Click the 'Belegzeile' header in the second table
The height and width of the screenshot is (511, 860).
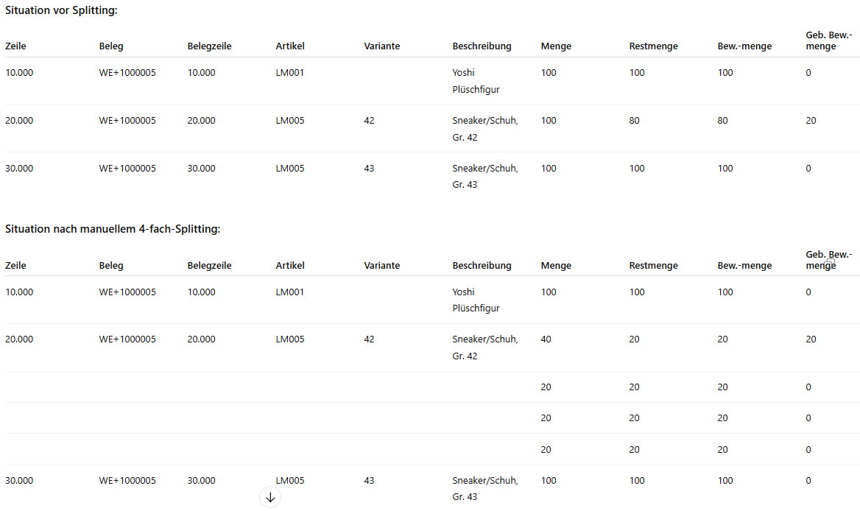coord(209,266)
